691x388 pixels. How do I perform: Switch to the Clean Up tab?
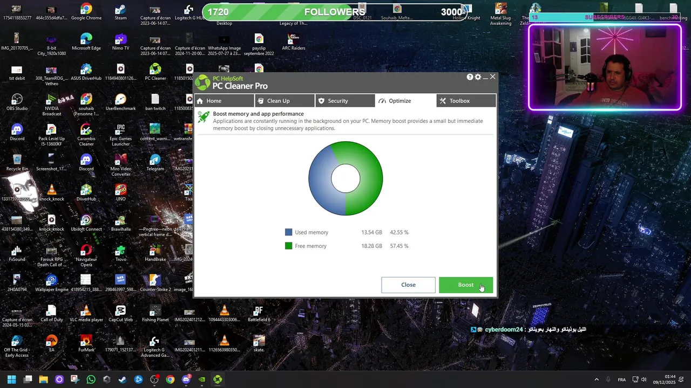click(x=284, y=101)
